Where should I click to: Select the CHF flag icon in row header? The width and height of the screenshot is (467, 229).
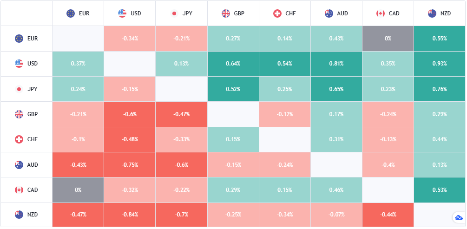[19, 139]
